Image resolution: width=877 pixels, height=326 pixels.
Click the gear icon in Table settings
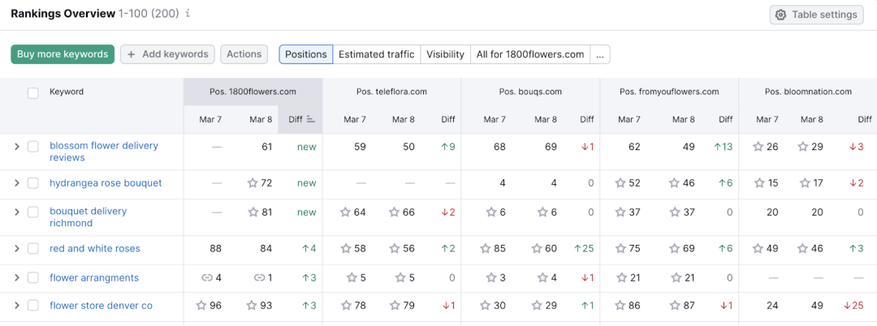click(x=781, y=15)
